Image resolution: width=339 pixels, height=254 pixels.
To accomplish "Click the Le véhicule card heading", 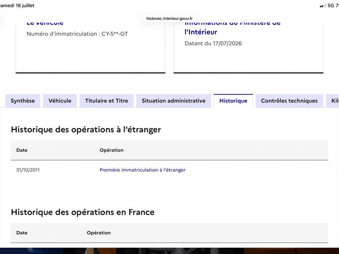I will point(45,23).
